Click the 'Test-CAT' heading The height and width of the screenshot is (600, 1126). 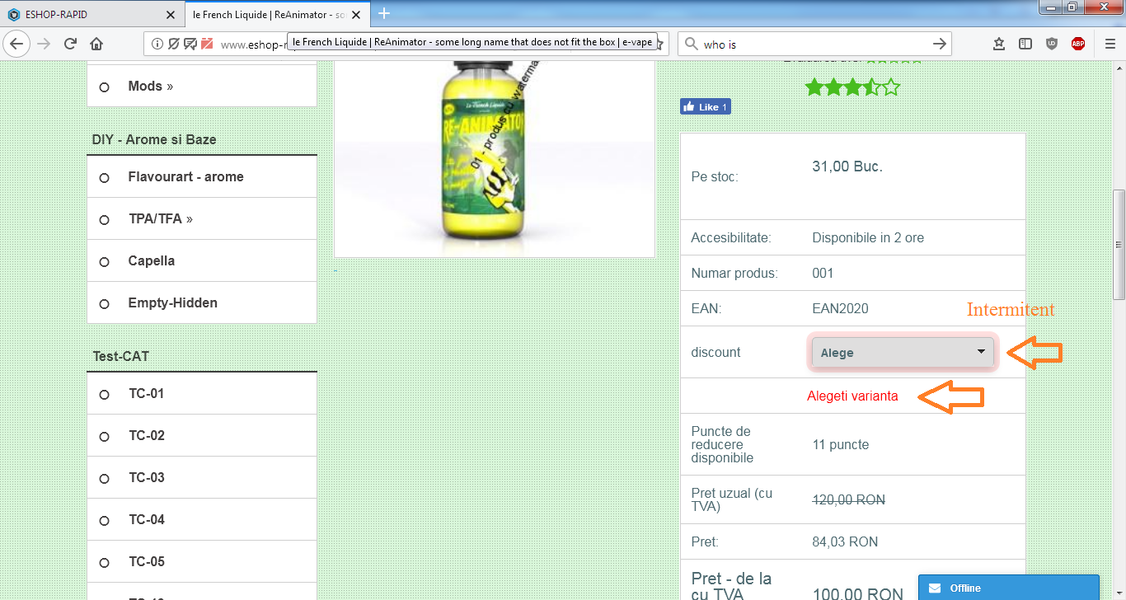(x=120, y=356)
